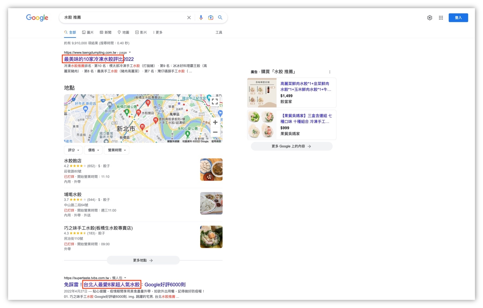The height and width of the screenshot is (308, 483).
Task: Clear the search query with the X icon
Action: point(189,17)
